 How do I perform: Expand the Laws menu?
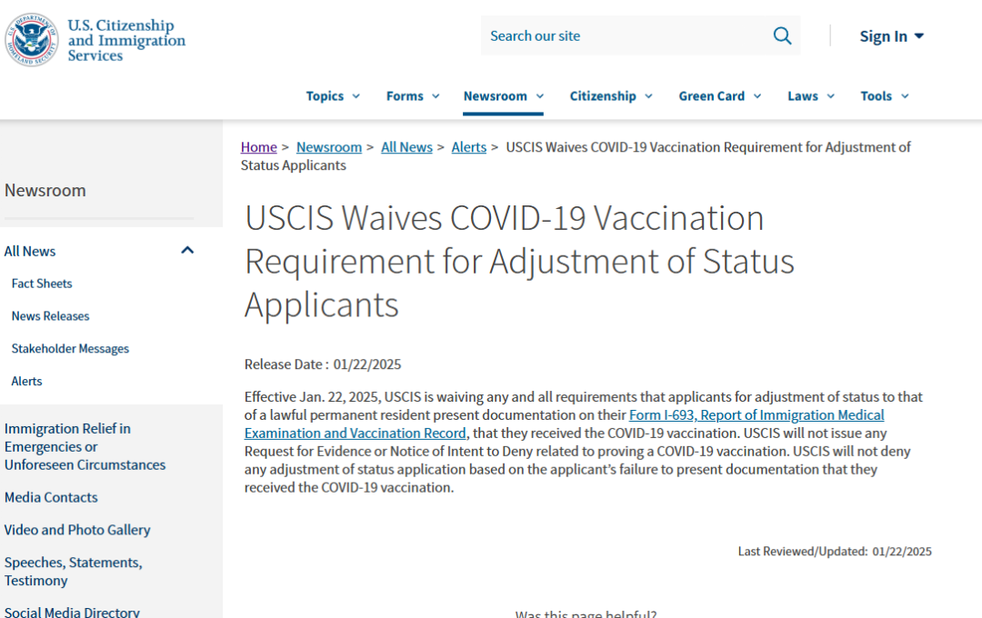tap(811, 95)
